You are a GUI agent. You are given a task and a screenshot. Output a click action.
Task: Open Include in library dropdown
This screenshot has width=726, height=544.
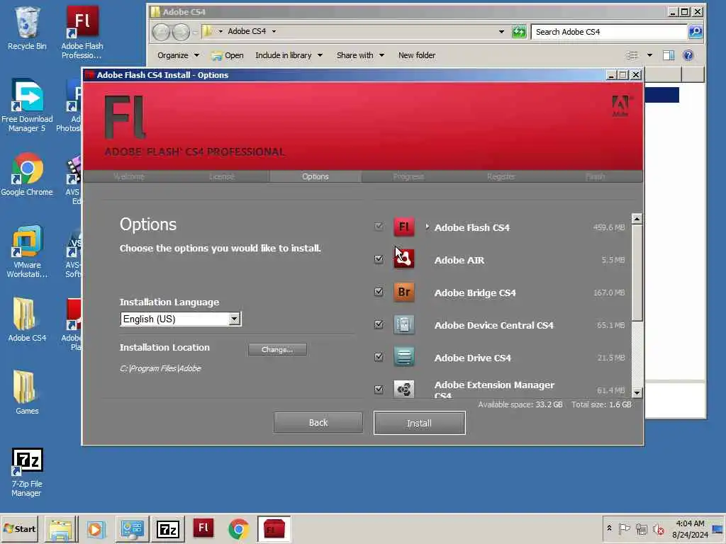[289, 55]
